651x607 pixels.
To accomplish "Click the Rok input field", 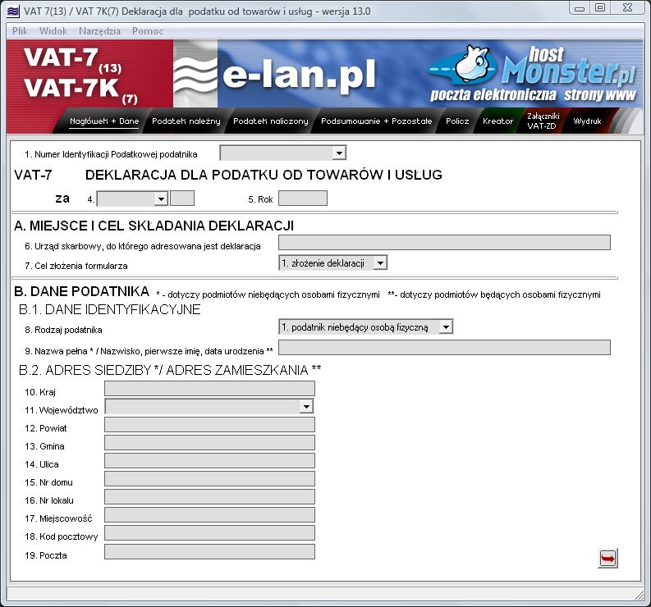I will (302, 199).
